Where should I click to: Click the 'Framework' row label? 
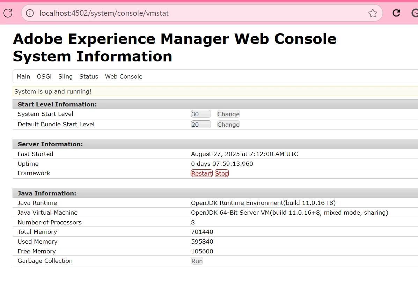click(34, 173)
